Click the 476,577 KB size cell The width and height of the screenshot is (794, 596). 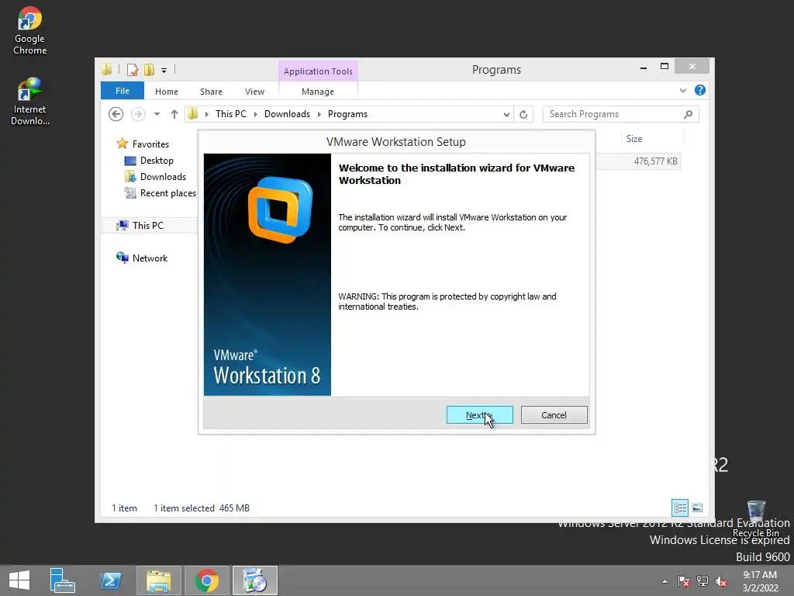(x=656, y=161)
